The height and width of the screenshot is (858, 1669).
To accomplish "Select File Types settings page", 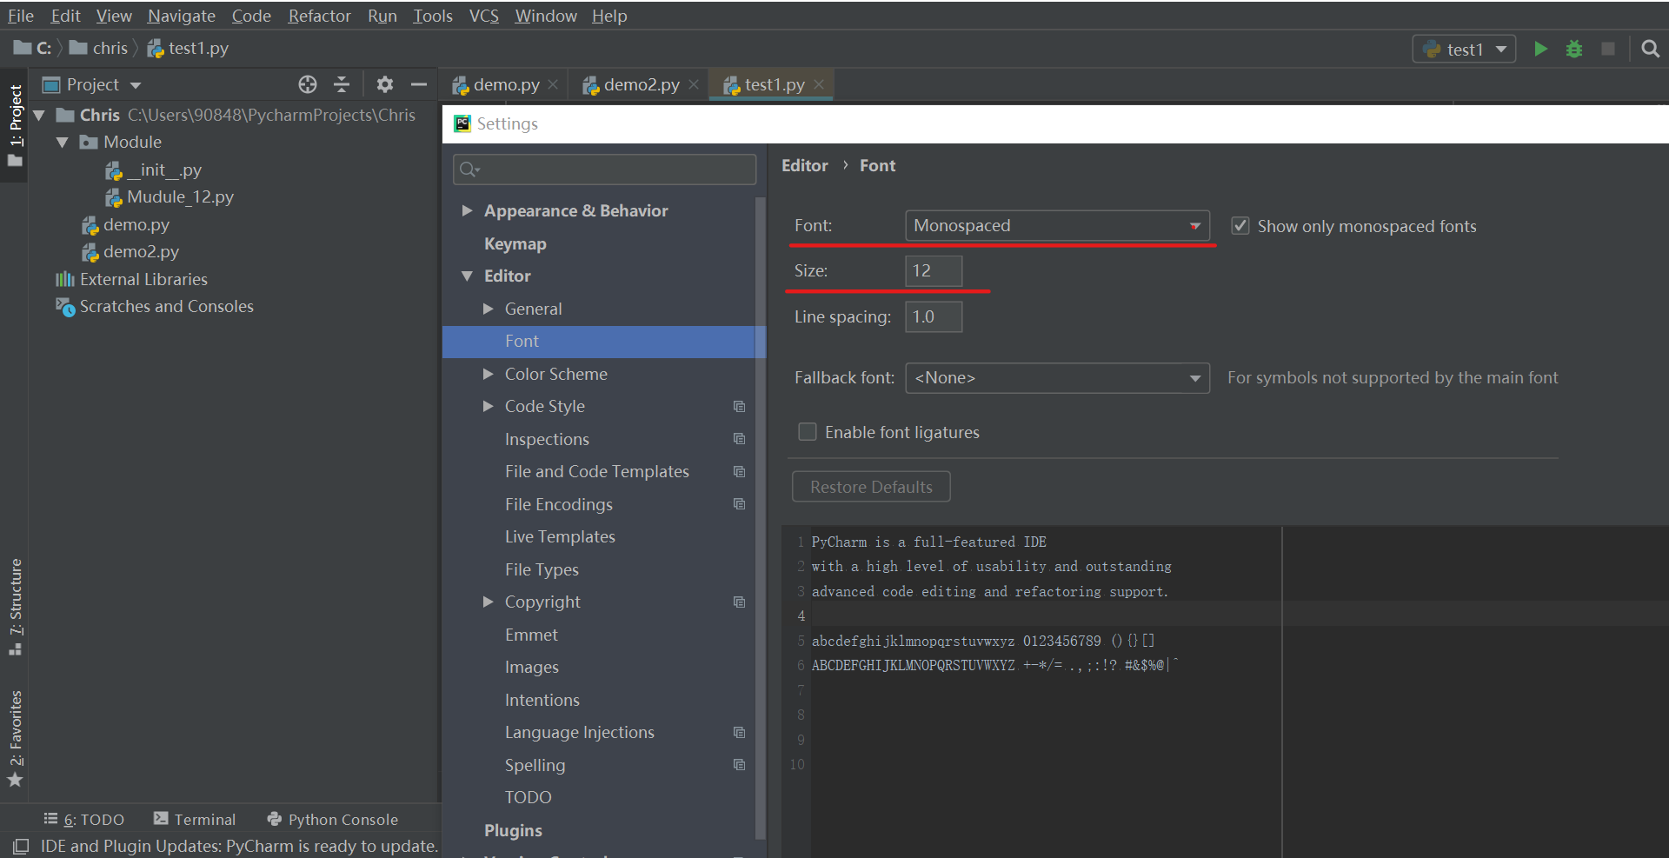I will pyautogui.click(x=542, y=569).
